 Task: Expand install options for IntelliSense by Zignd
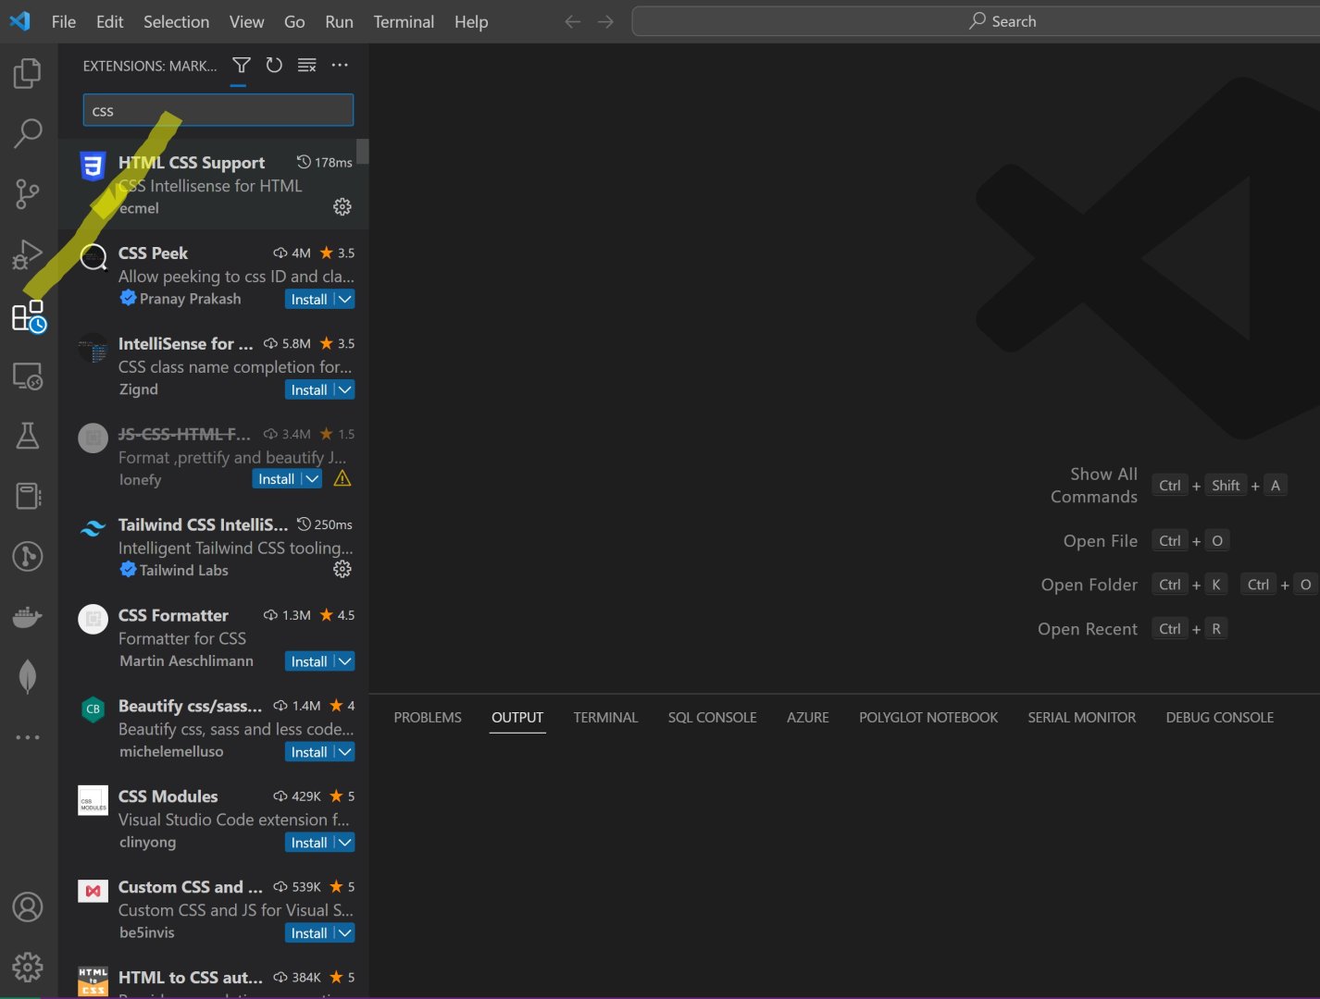click(x=344, y=390)
